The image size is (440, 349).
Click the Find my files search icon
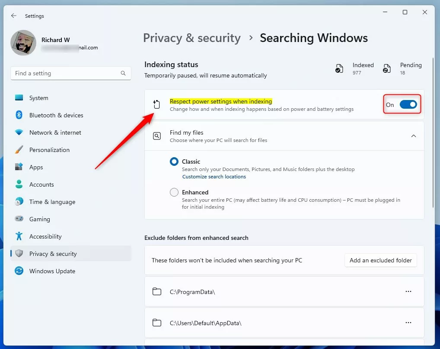pos(157,136)
